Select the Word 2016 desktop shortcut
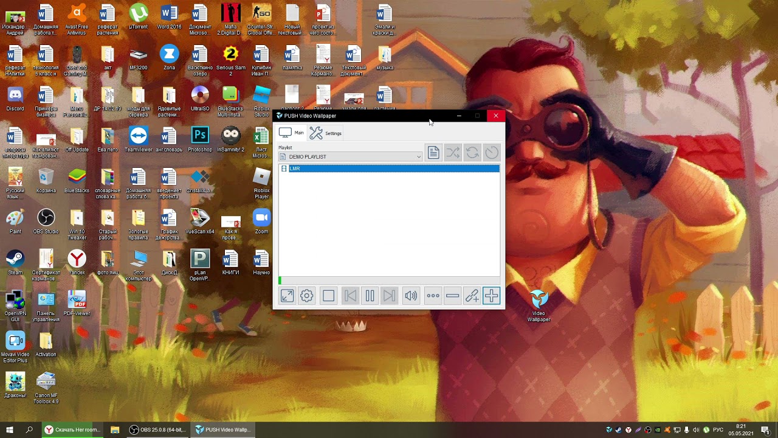The width and height of the screenshot is (778, 438). click(169, 17)
